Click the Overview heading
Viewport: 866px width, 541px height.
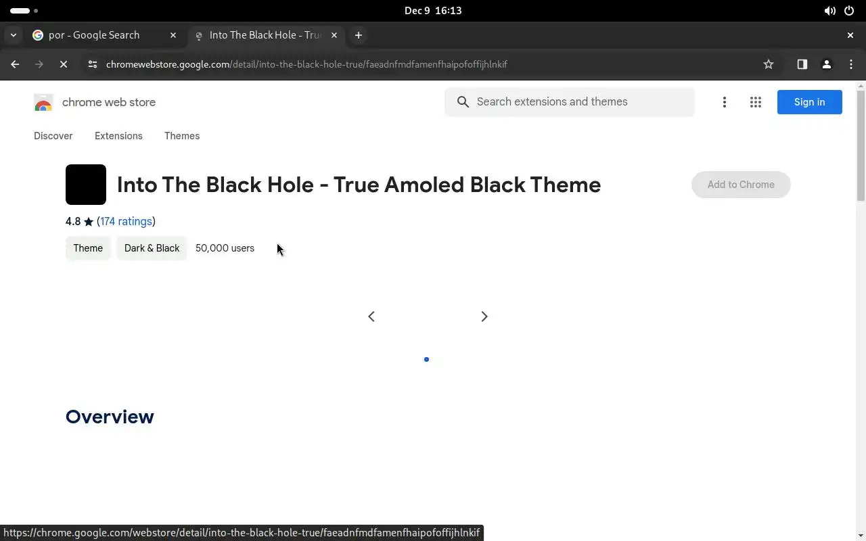(x=110, y=417)
